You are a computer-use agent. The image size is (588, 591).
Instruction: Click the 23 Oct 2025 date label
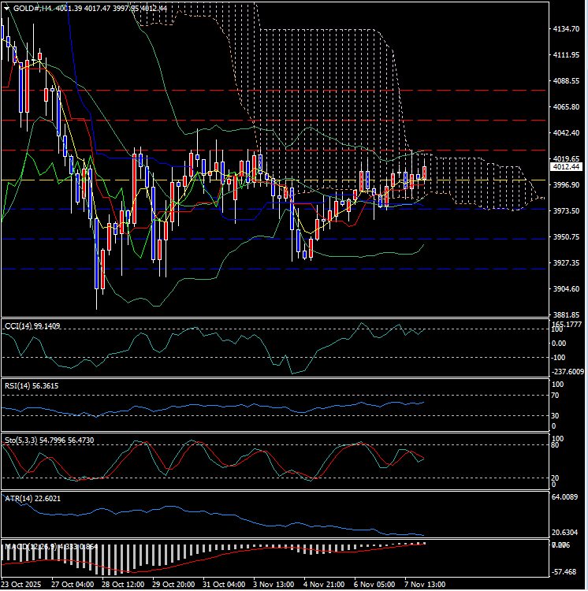(22, 585)
